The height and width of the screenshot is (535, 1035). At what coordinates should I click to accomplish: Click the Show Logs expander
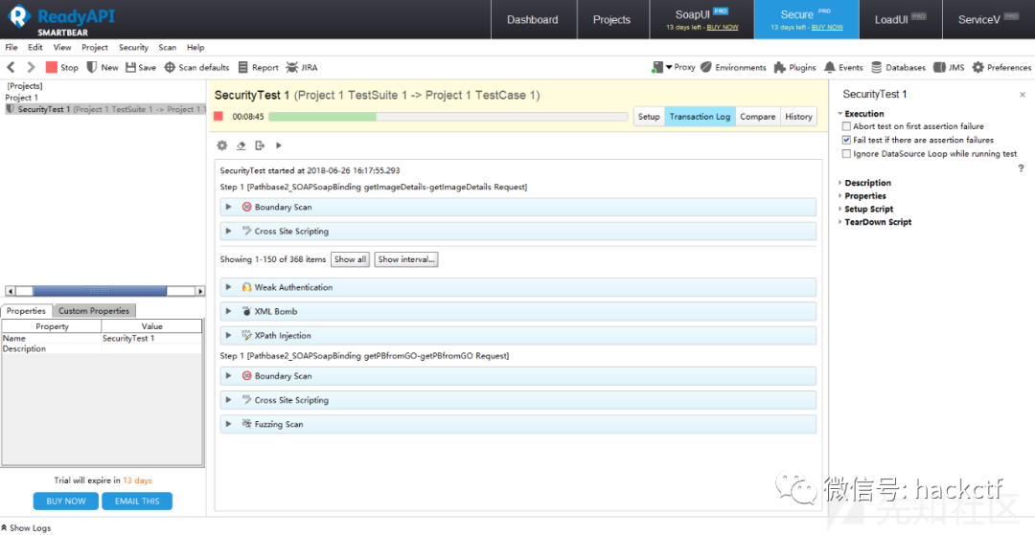click(x=27, y=527)
